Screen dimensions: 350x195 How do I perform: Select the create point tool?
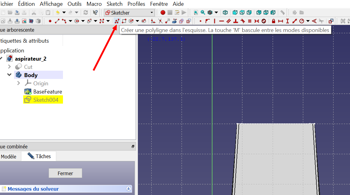tap(50, 21)
